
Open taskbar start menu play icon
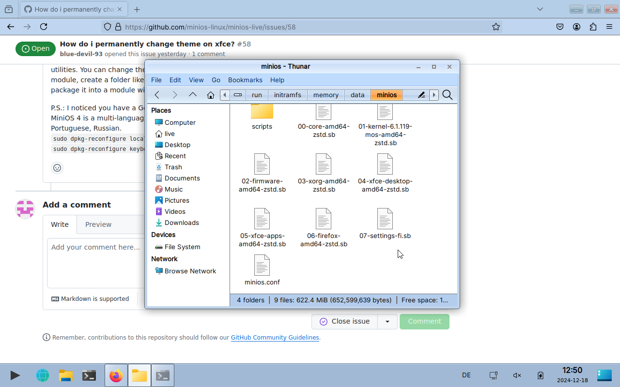[x=15, y=375]
